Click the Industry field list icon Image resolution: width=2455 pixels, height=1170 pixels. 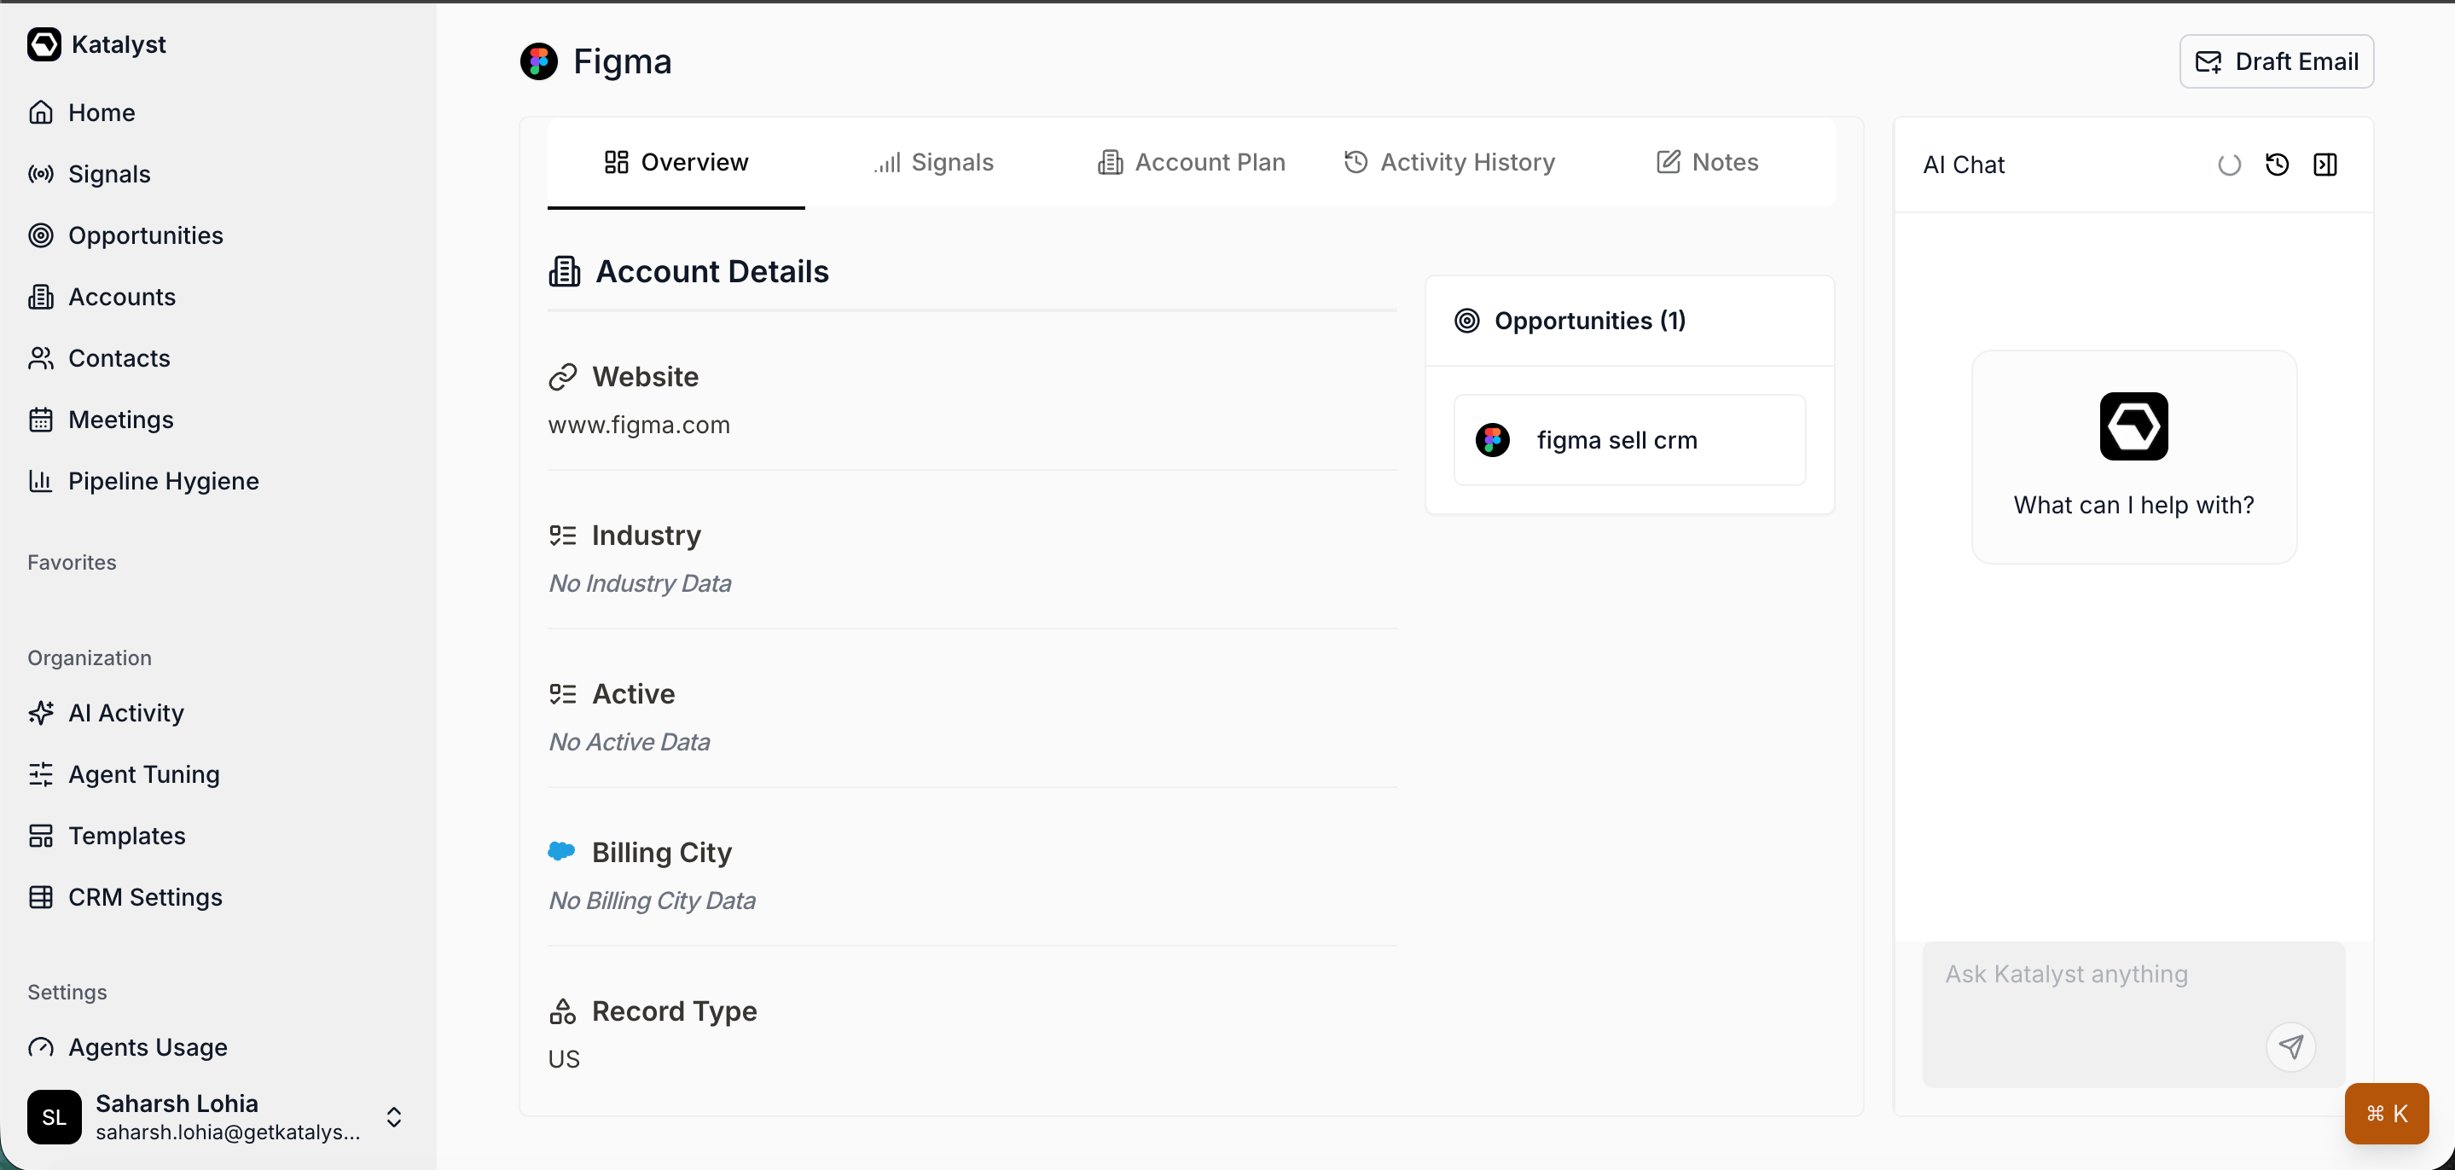[x=562, y=536]
